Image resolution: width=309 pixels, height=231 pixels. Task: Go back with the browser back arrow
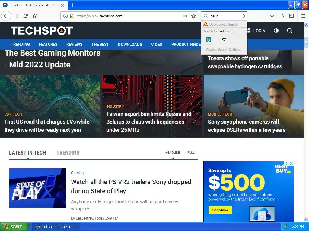[6, 16]
